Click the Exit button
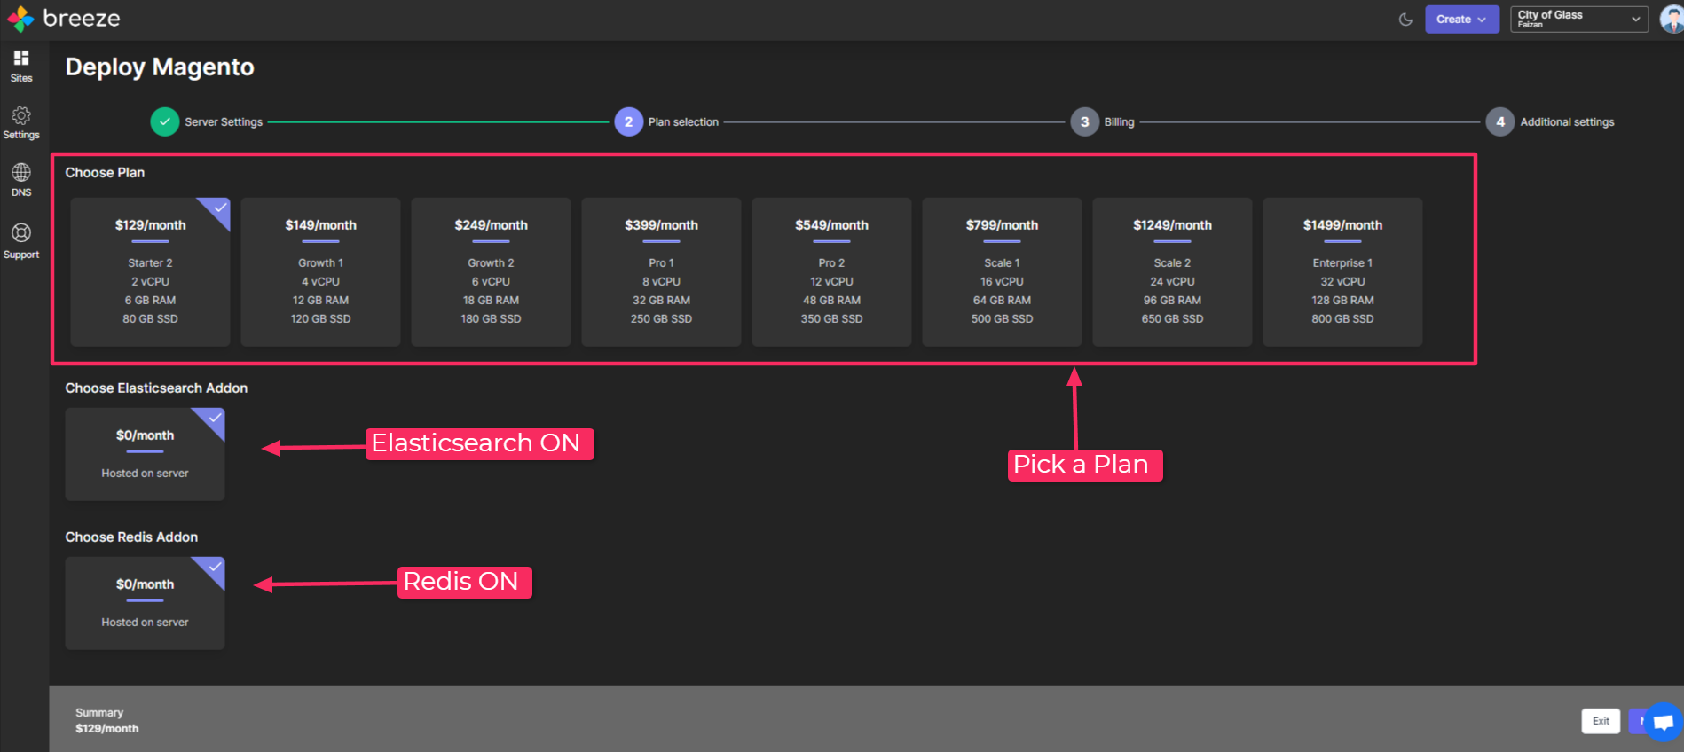The width and height of the screenshot is (1684, 752). (1601, 721)
